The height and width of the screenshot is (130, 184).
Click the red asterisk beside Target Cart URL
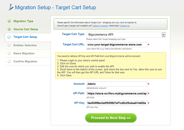click(x=149, y=45)
